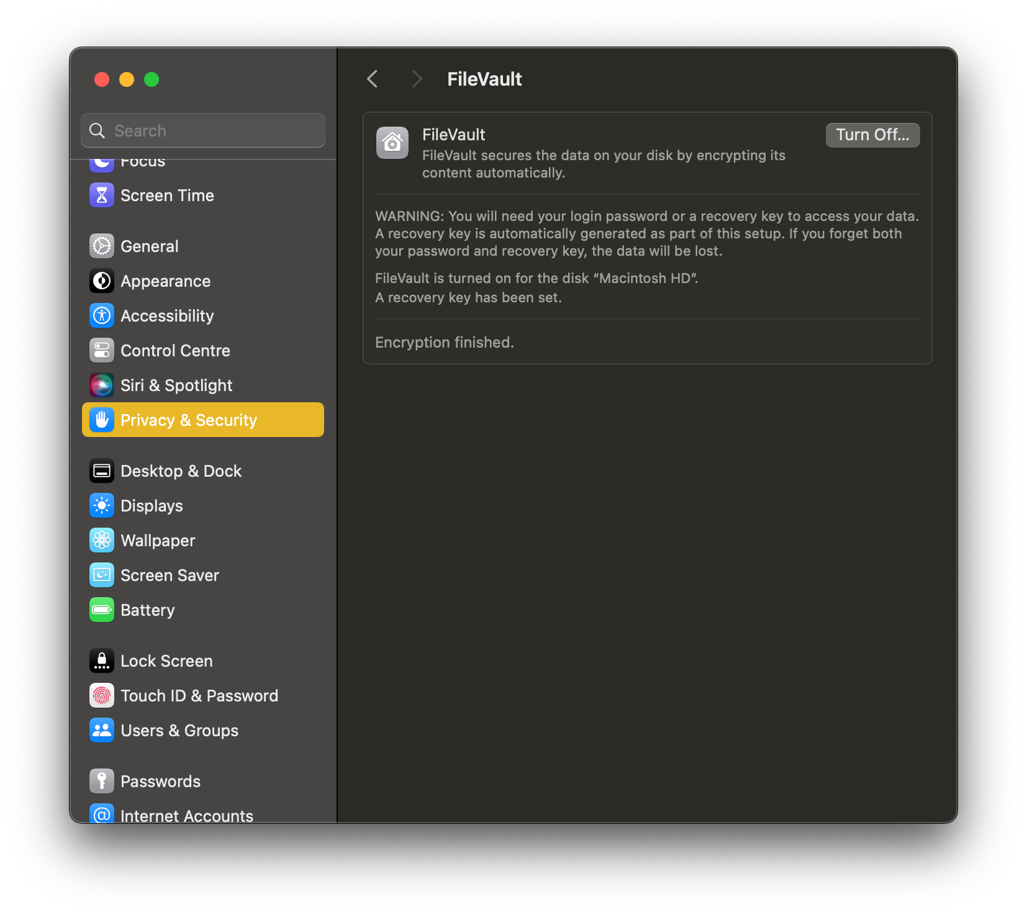Click the Passwords key icon
1027x915 pixels.
[102, 782]
